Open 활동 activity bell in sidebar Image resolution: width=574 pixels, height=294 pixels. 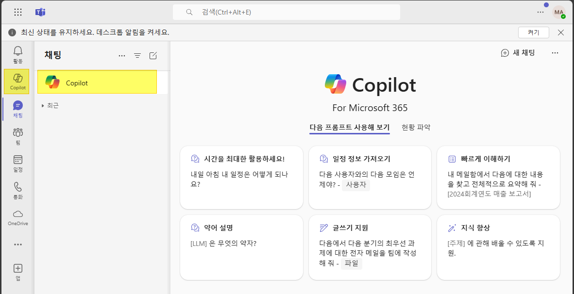[18, 54]
